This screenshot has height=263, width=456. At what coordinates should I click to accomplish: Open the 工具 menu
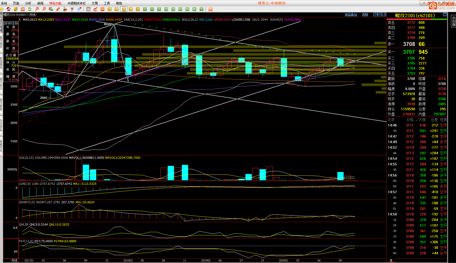[x=107, y=3]
